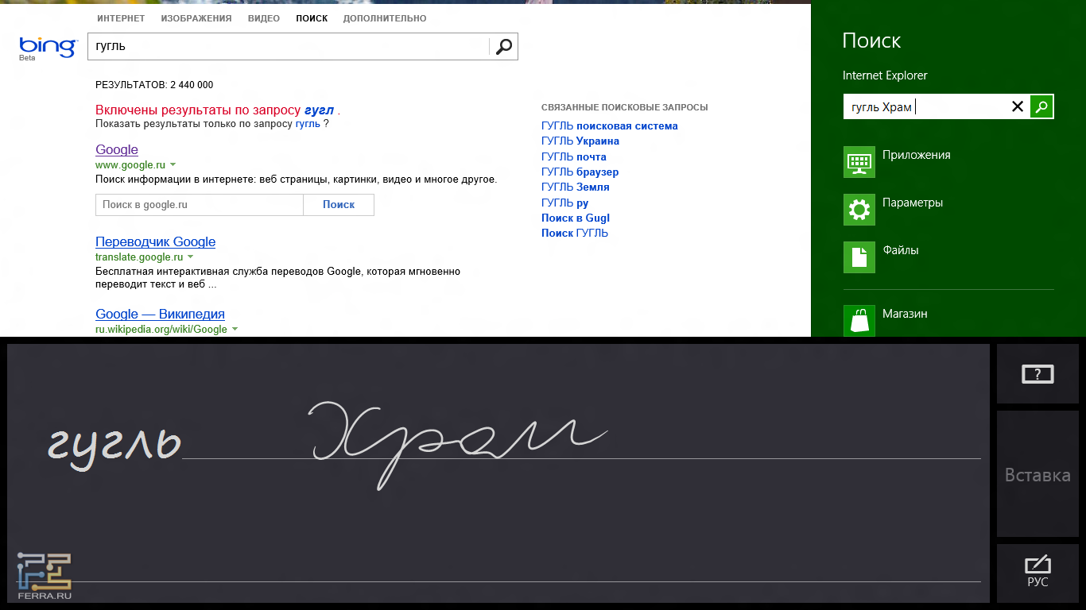1086x610 pixels.
Task: Choose Файлы files icon
Action: (859, 257)
